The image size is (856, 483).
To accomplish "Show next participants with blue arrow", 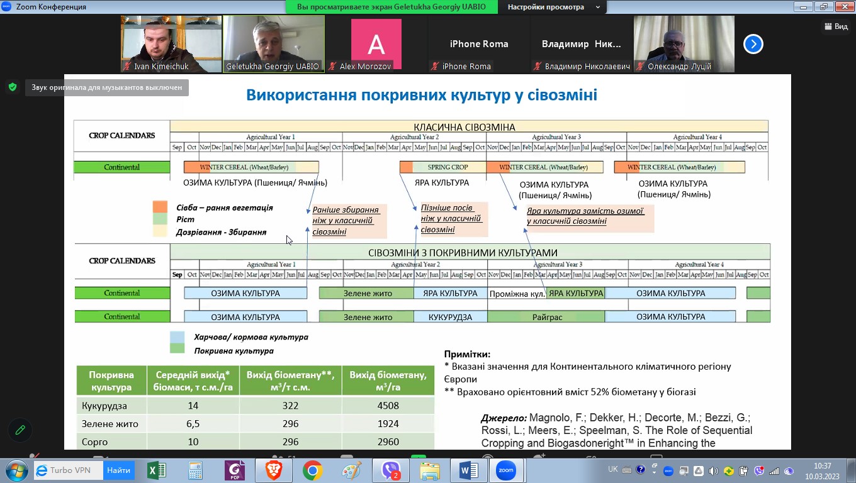I will [753, 44].
